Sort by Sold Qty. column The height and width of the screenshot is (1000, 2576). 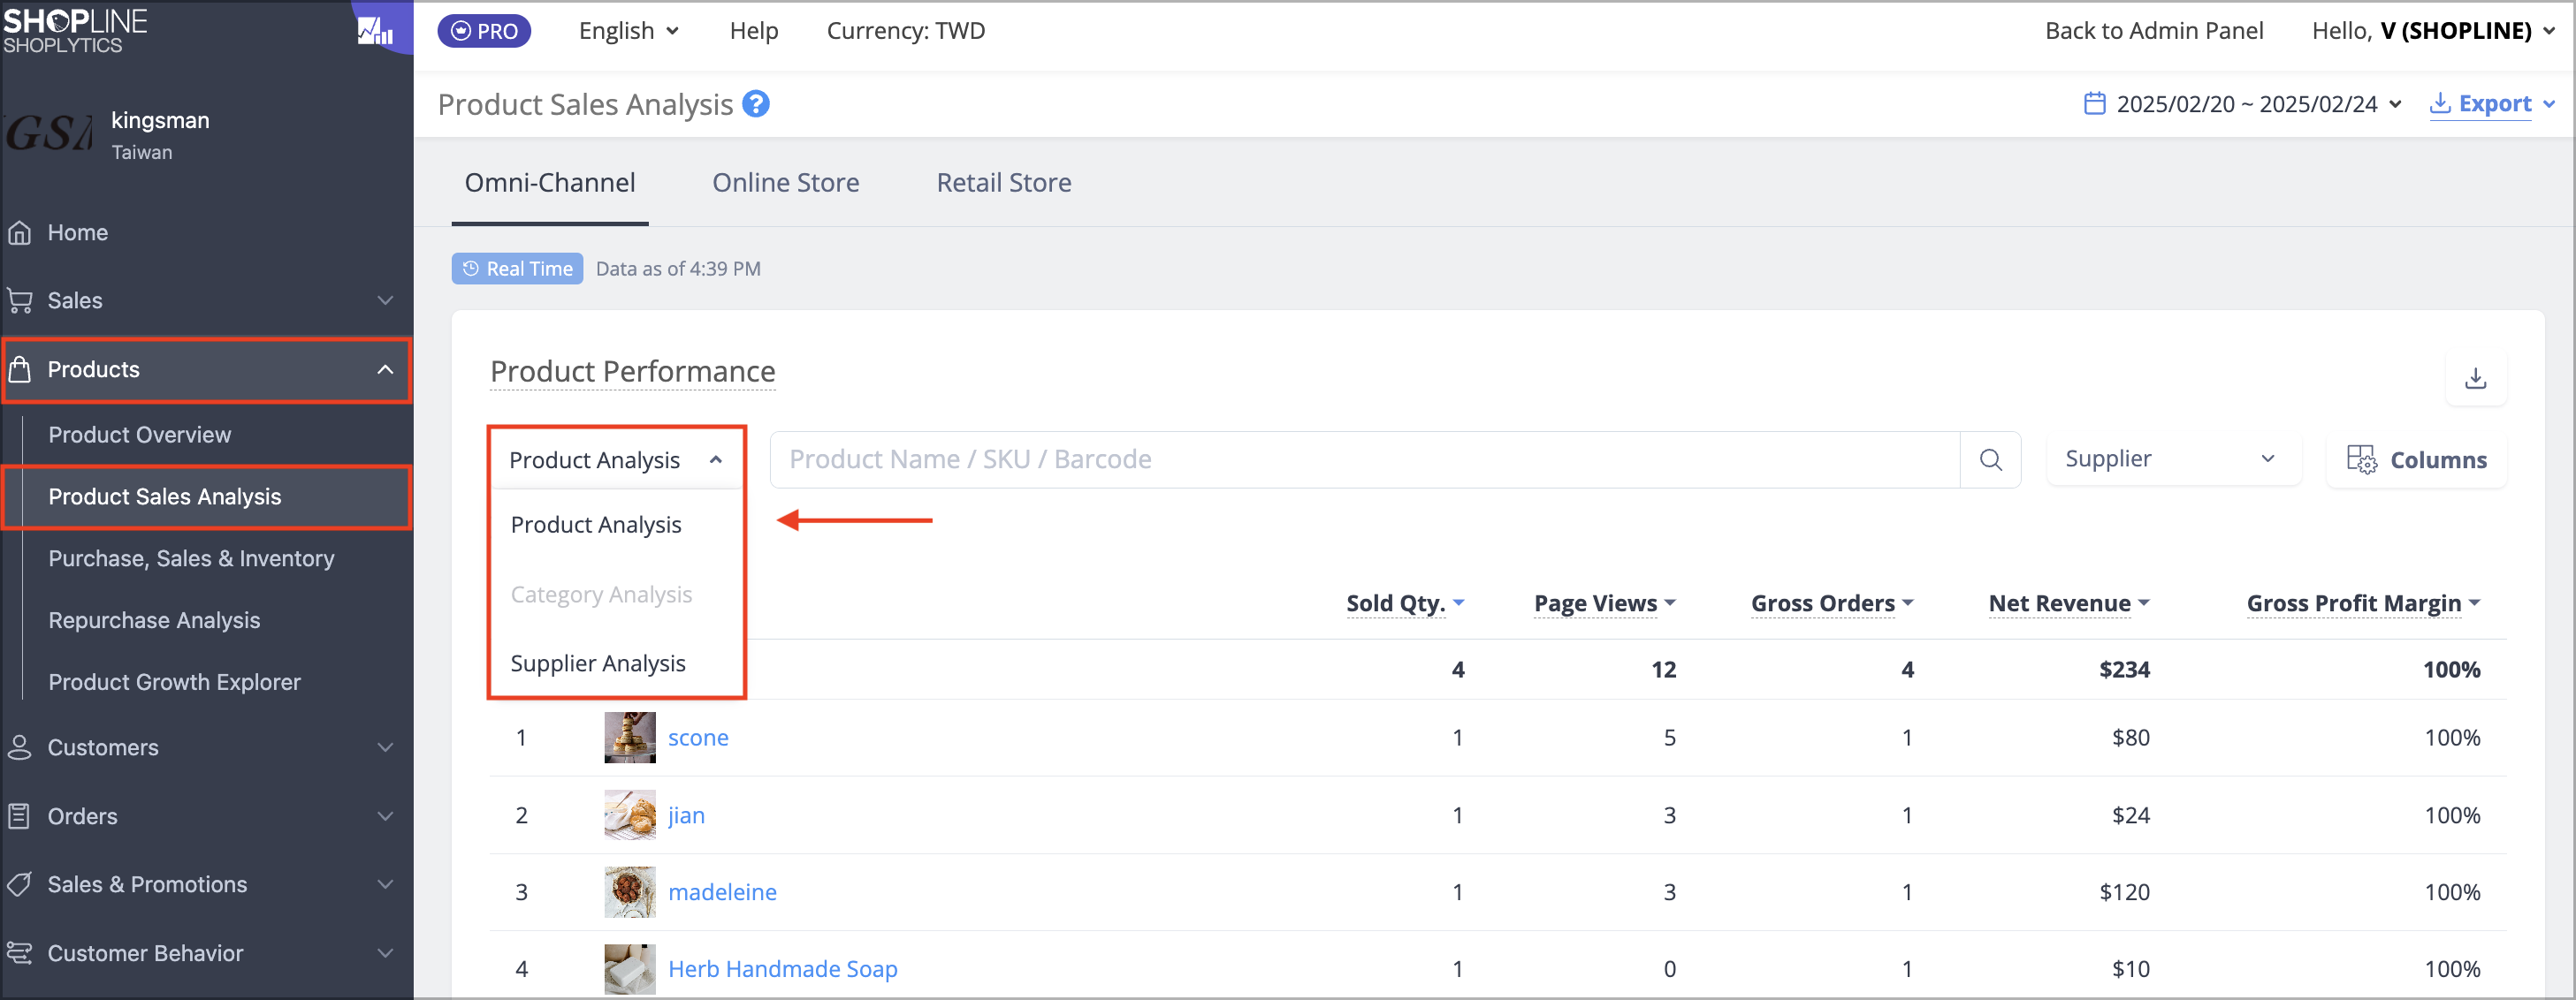1405,603
